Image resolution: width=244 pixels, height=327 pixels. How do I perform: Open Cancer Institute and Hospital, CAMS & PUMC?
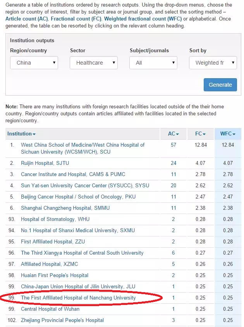(73, 175)
